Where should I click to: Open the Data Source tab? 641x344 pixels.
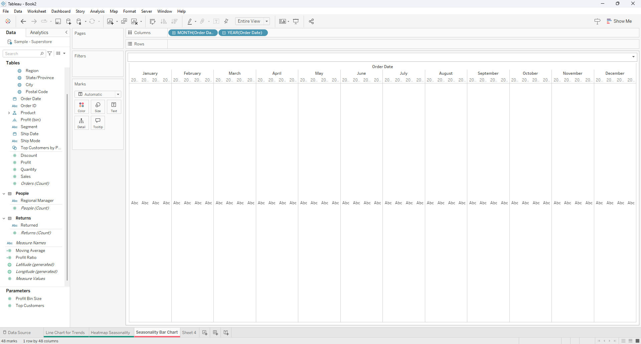17,333
